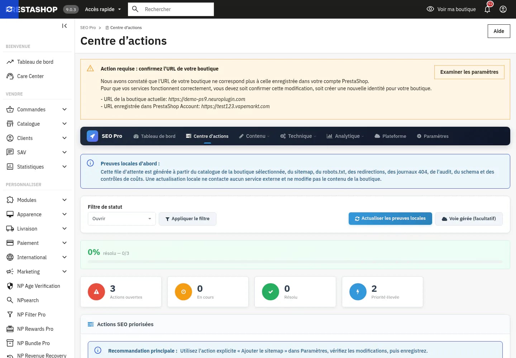Collapse the sidebar with the arrow icon
Image resolution: width=516 pixels, height=358 pixels.
tap(64, 26)
